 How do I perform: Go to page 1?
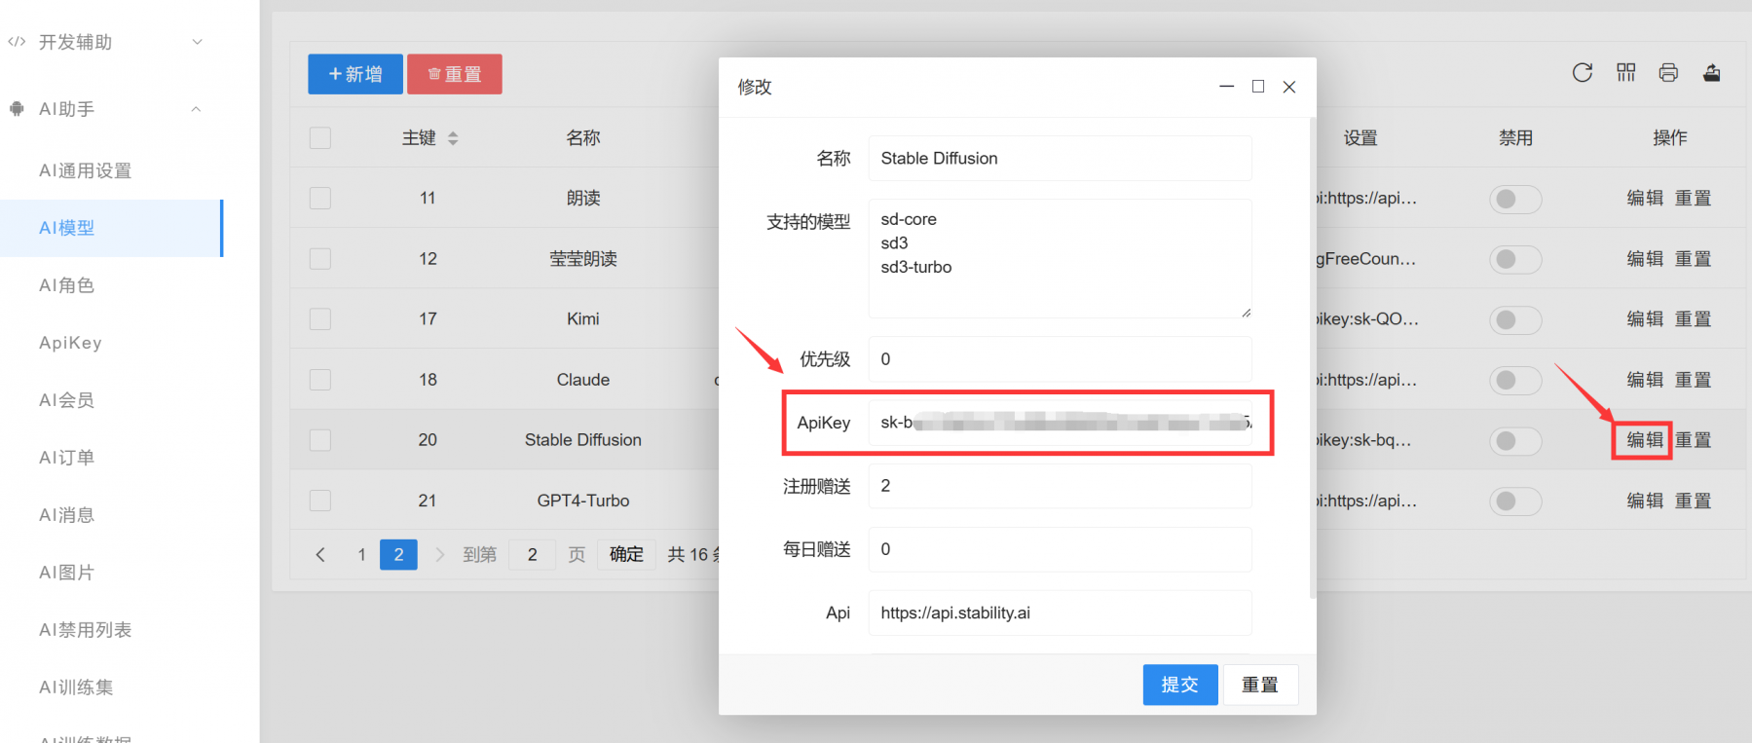pyautogui.click(x=361, y=554)
